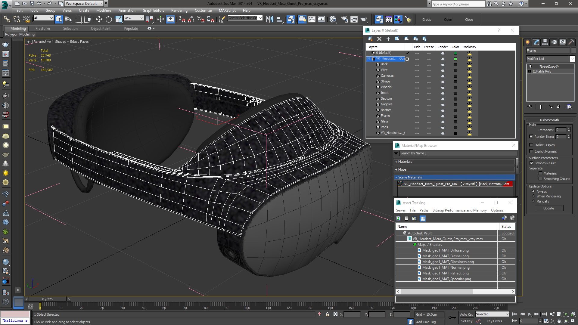
Task: Toggle Selection Lock padlock icon
Action: tap(327, 314)
